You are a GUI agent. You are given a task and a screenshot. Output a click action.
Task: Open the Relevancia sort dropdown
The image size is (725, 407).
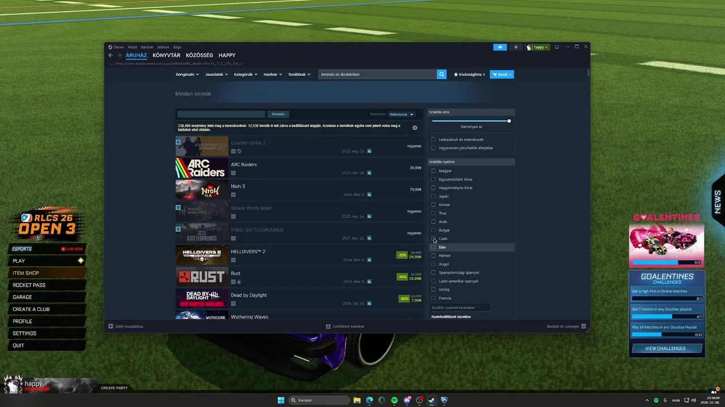click(401, 114)
